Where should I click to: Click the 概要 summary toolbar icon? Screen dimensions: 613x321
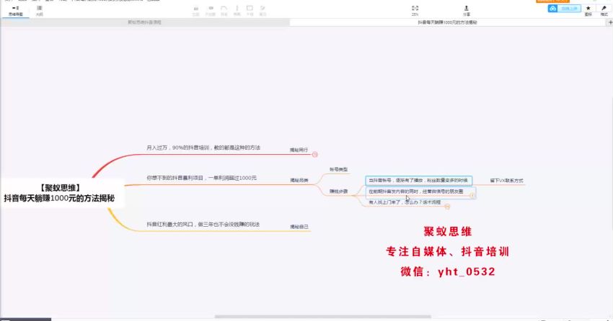tap(237, 11)
